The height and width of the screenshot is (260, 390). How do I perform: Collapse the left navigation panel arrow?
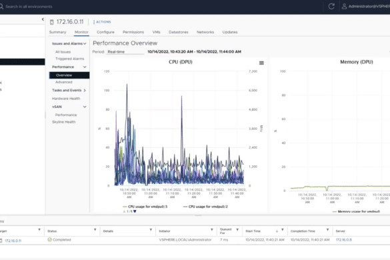[43, 19]
